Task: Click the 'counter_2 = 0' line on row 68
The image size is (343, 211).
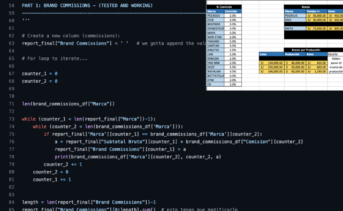Action: (40, 81)
